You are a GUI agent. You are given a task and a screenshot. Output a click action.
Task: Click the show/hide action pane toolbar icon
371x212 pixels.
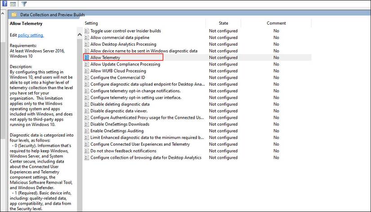pos(13,4)
